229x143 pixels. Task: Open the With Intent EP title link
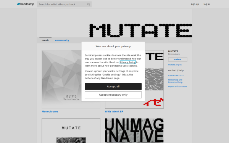tap(114, 111)
